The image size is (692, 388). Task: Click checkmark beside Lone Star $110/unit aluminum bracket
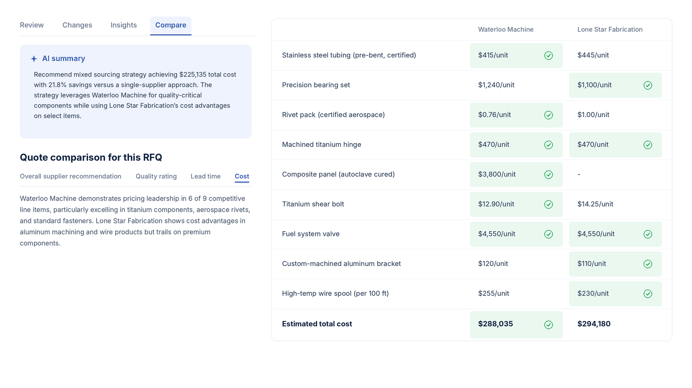coord(648,264)
